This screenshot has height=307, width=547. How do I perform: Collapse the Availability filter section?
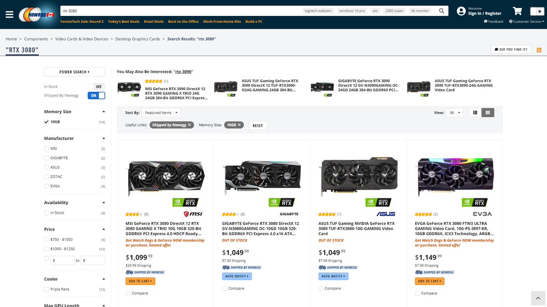[103, 202]
